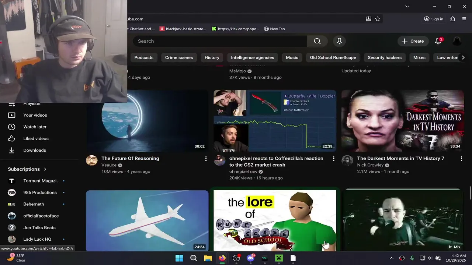
Task: Open the browser hamburger menu
Action: (x=464, y=19)
